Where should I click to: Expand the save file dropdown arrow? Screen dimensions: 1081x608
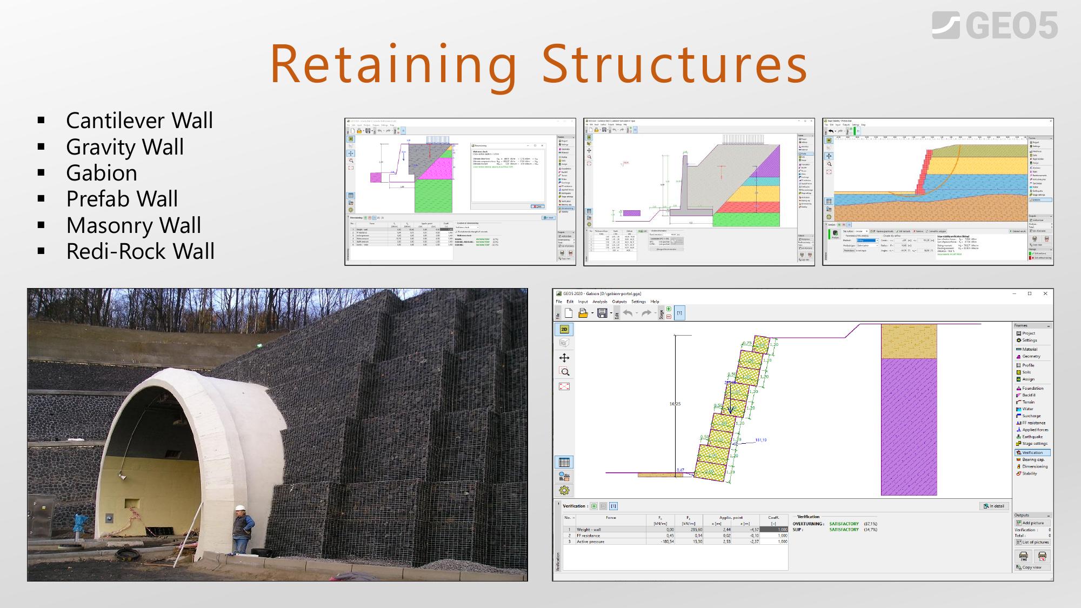(611, 313)
